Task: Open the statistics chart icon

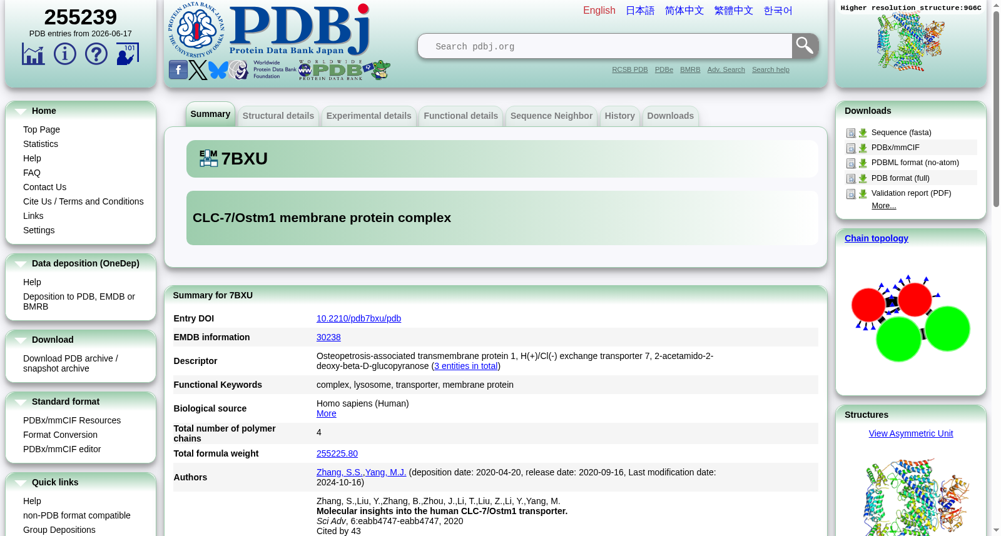Action: tap(33, 54)
